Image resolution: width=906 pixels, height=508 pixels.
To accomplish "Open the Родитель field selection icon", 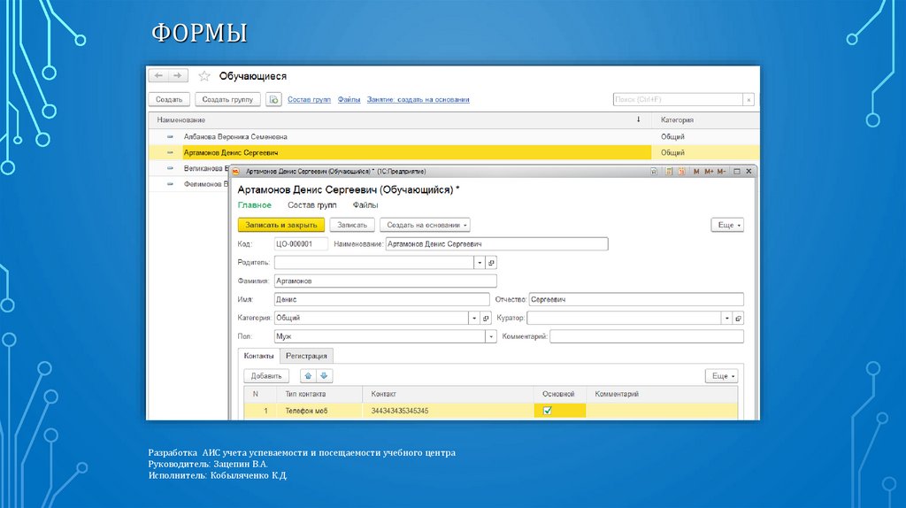I will tap(492, 263).
